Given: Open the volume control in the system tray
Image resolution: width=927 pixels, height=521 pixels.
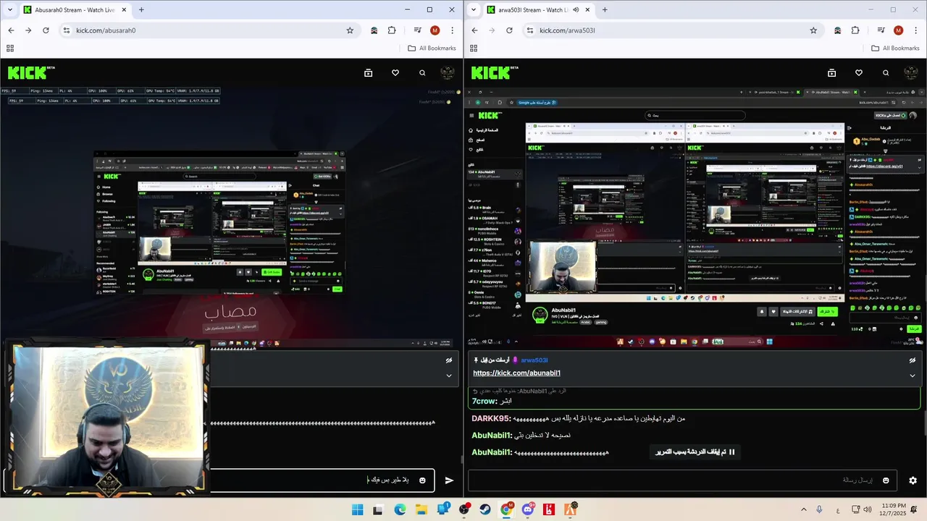Looking at the screenshot, I should (867, 509).
